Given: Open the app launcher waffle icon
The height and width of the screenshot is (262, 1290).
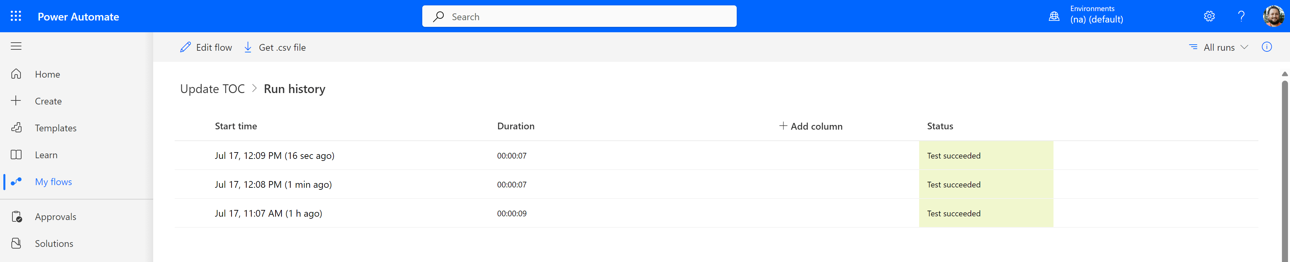Looking at the screenshot, I should point(16,16).
